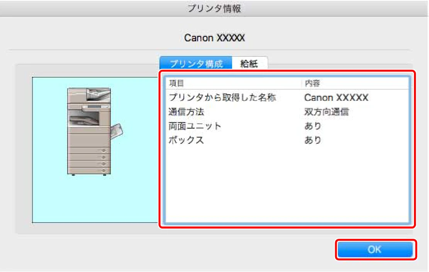The image size is (429, 272).
Task: Click the 項目 column header
Action: click(233, 83)
